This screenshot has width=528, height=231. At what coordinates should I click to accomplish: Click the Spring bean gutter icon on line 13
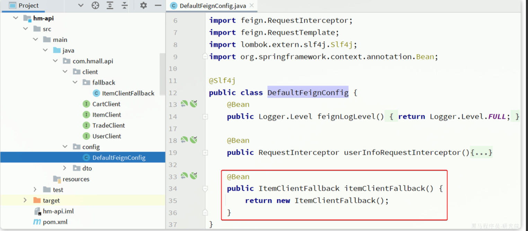[184, 104]
